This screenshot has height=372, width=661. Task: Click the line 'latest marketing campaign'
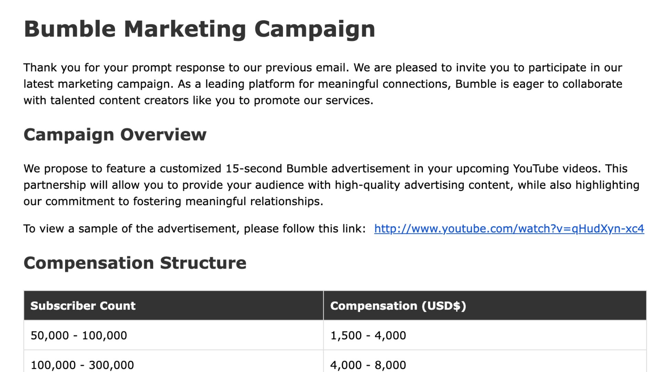(323, 84)
